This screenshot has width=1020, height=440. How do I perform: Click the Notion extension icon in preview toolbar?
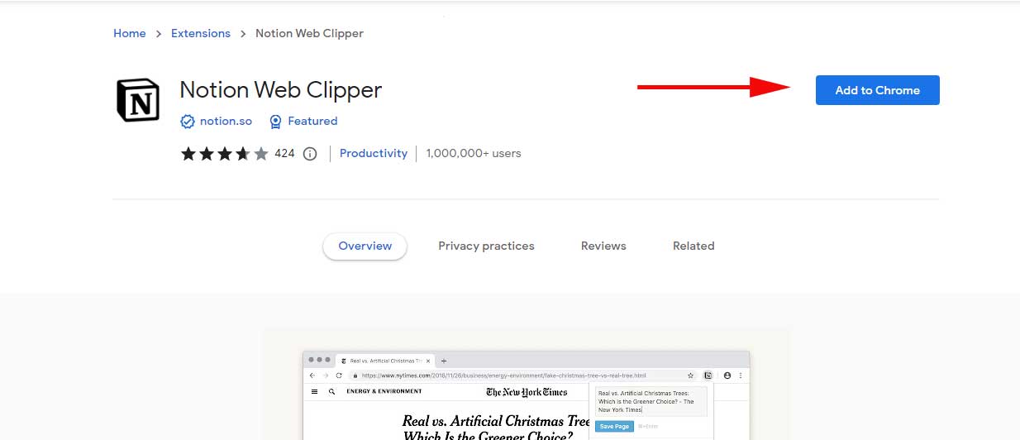click(x=708, y=375)
